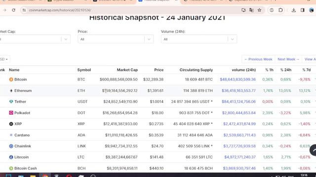Sort by volume (24h) column header

coord(243,70)
